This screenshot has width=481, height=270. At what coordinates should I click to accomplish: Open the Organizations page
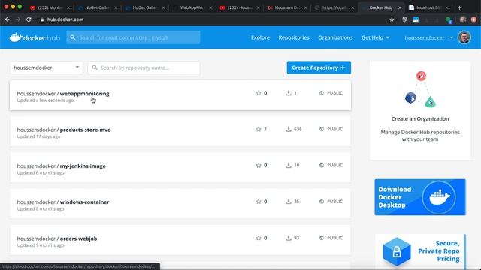(335, 37)
